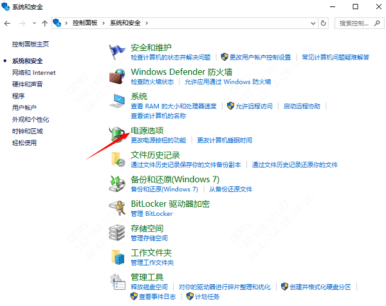Click 通过文件历史记录还原你的文件

pos(295,164)
